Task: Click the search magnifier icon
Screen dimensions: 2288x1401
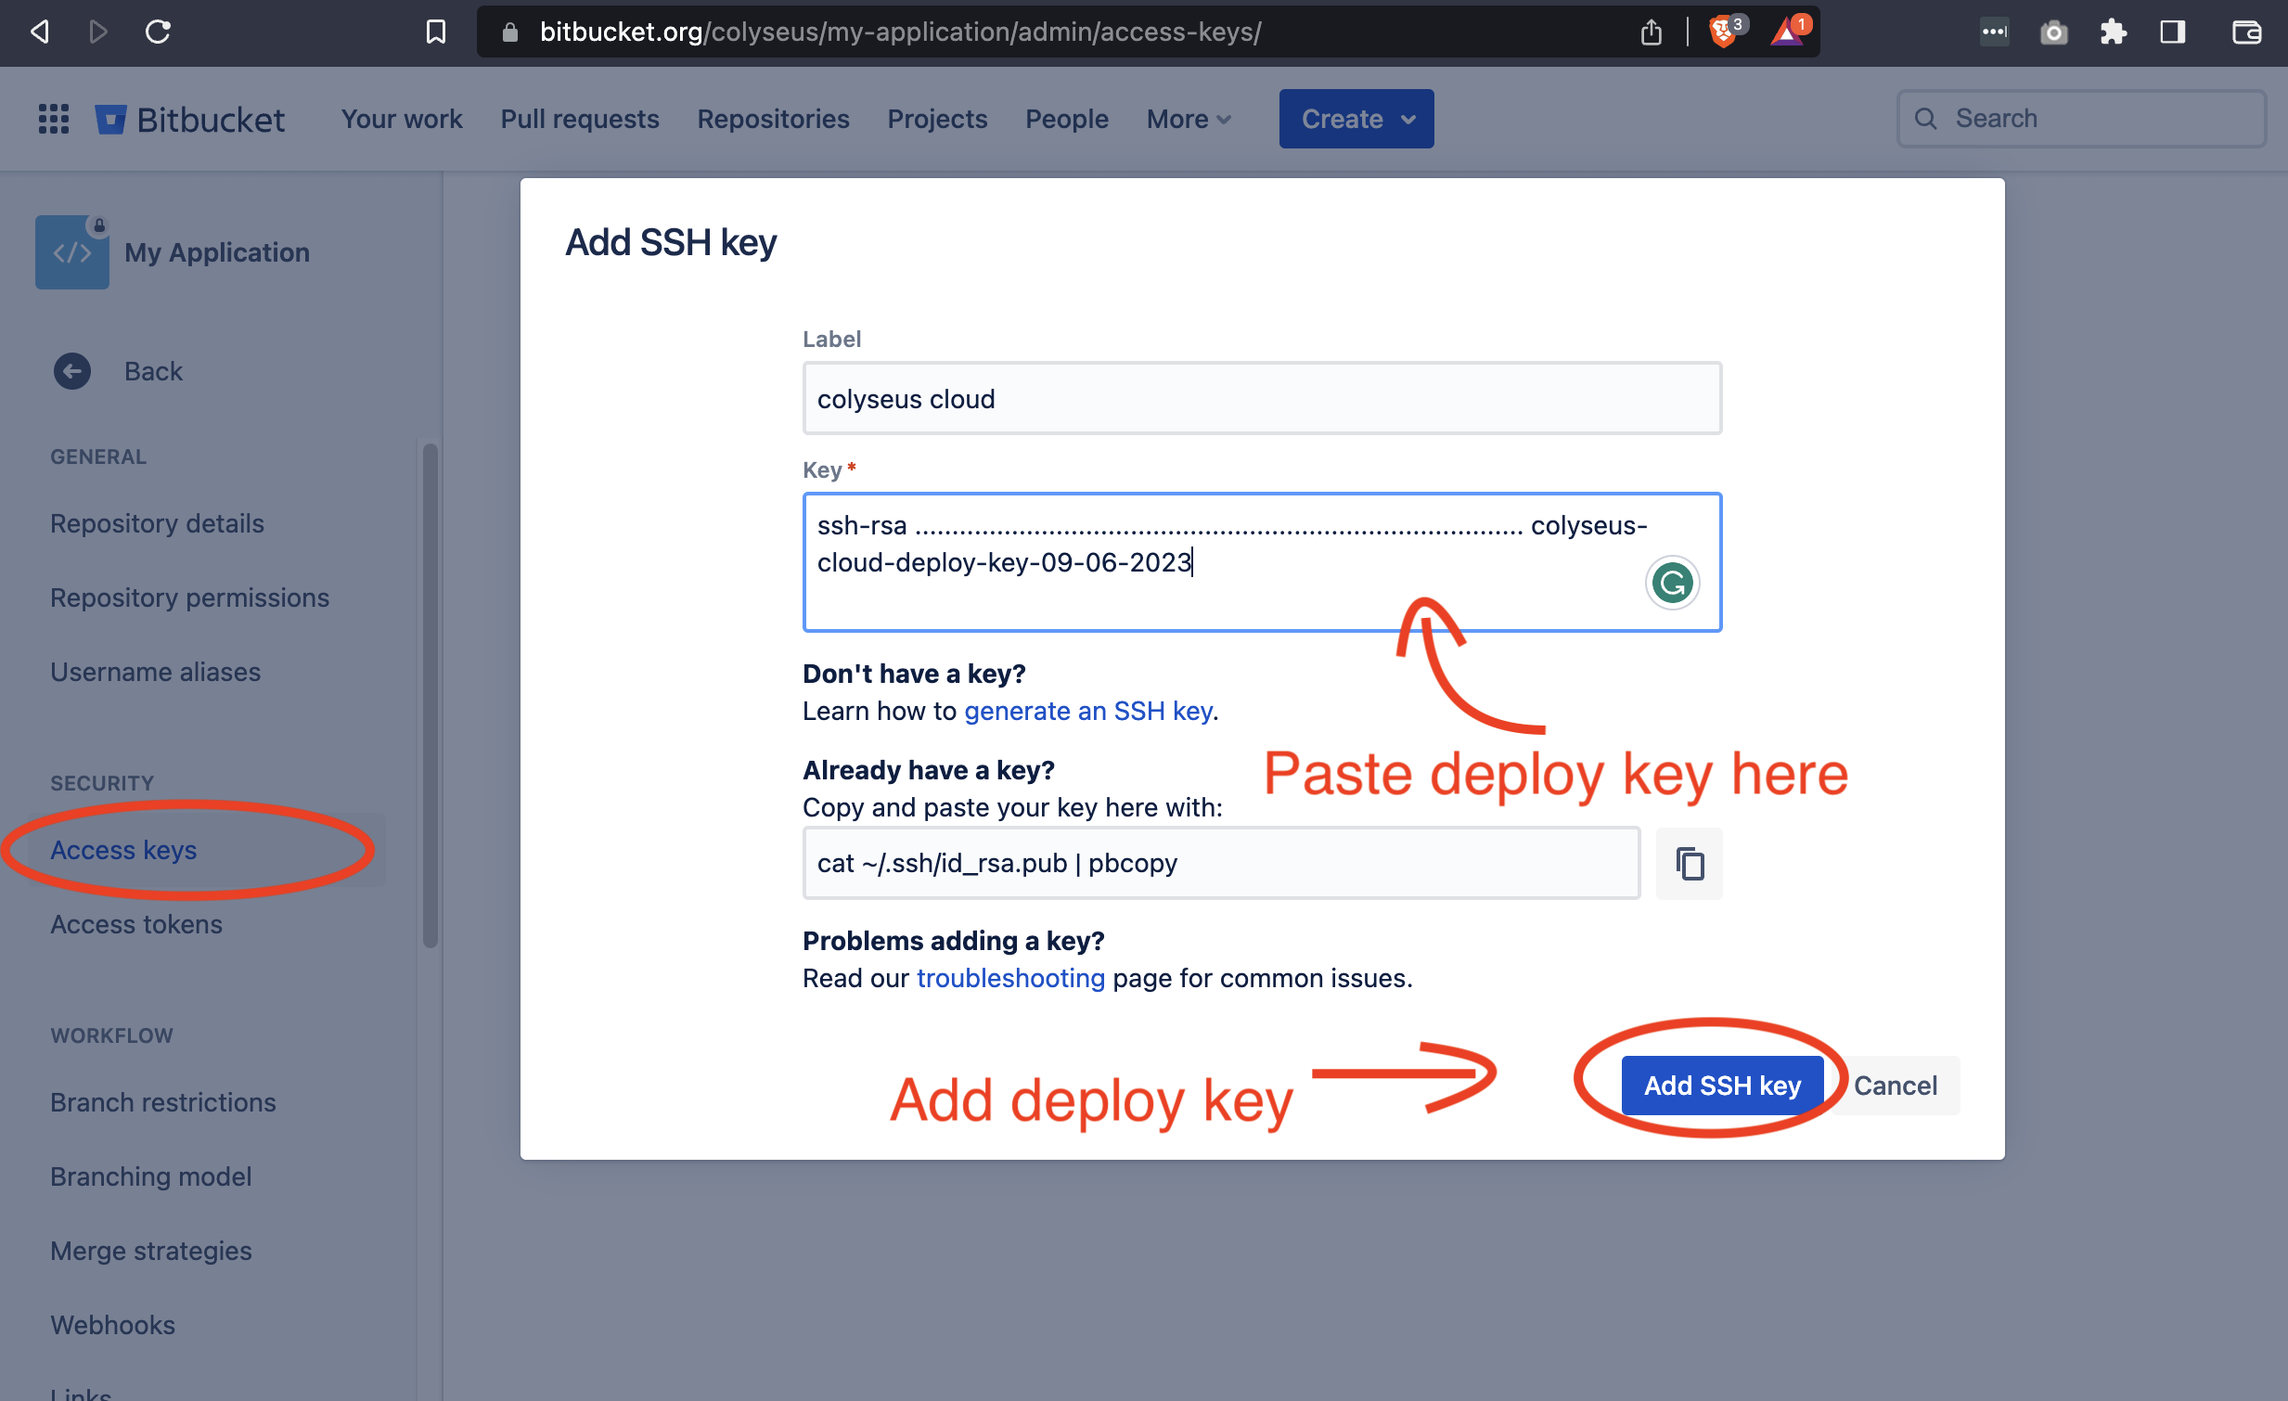Action: (x=1925, y=119)
